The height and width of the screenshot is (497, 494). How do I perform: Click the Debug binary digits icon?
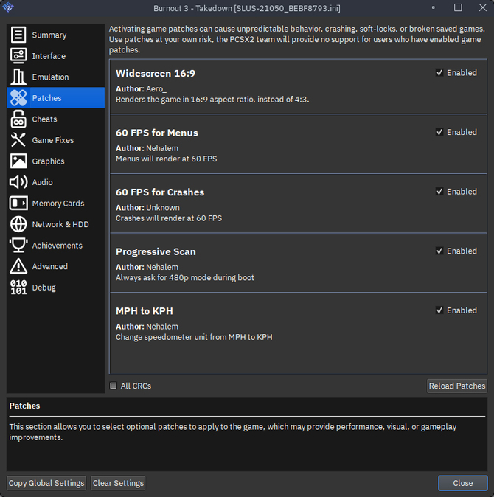[18, 287]
